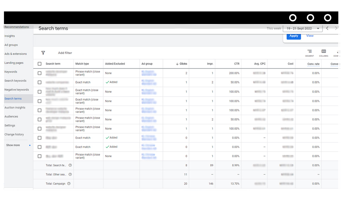Open Landing pages in sidebar
This screenshot has width=344, height=201.
(14, 63)
